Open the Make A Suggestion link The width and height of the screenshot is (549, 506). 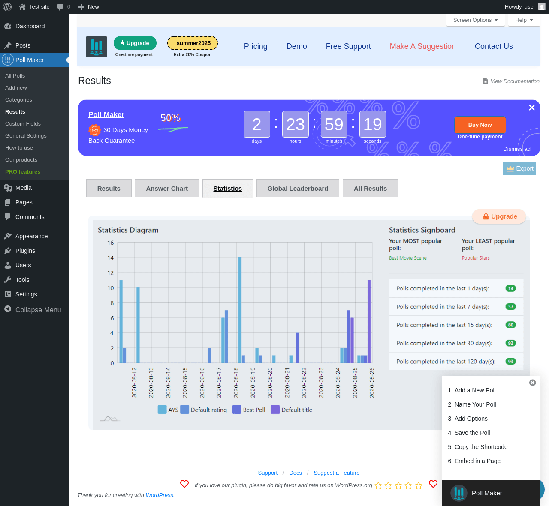click(422, 46)
